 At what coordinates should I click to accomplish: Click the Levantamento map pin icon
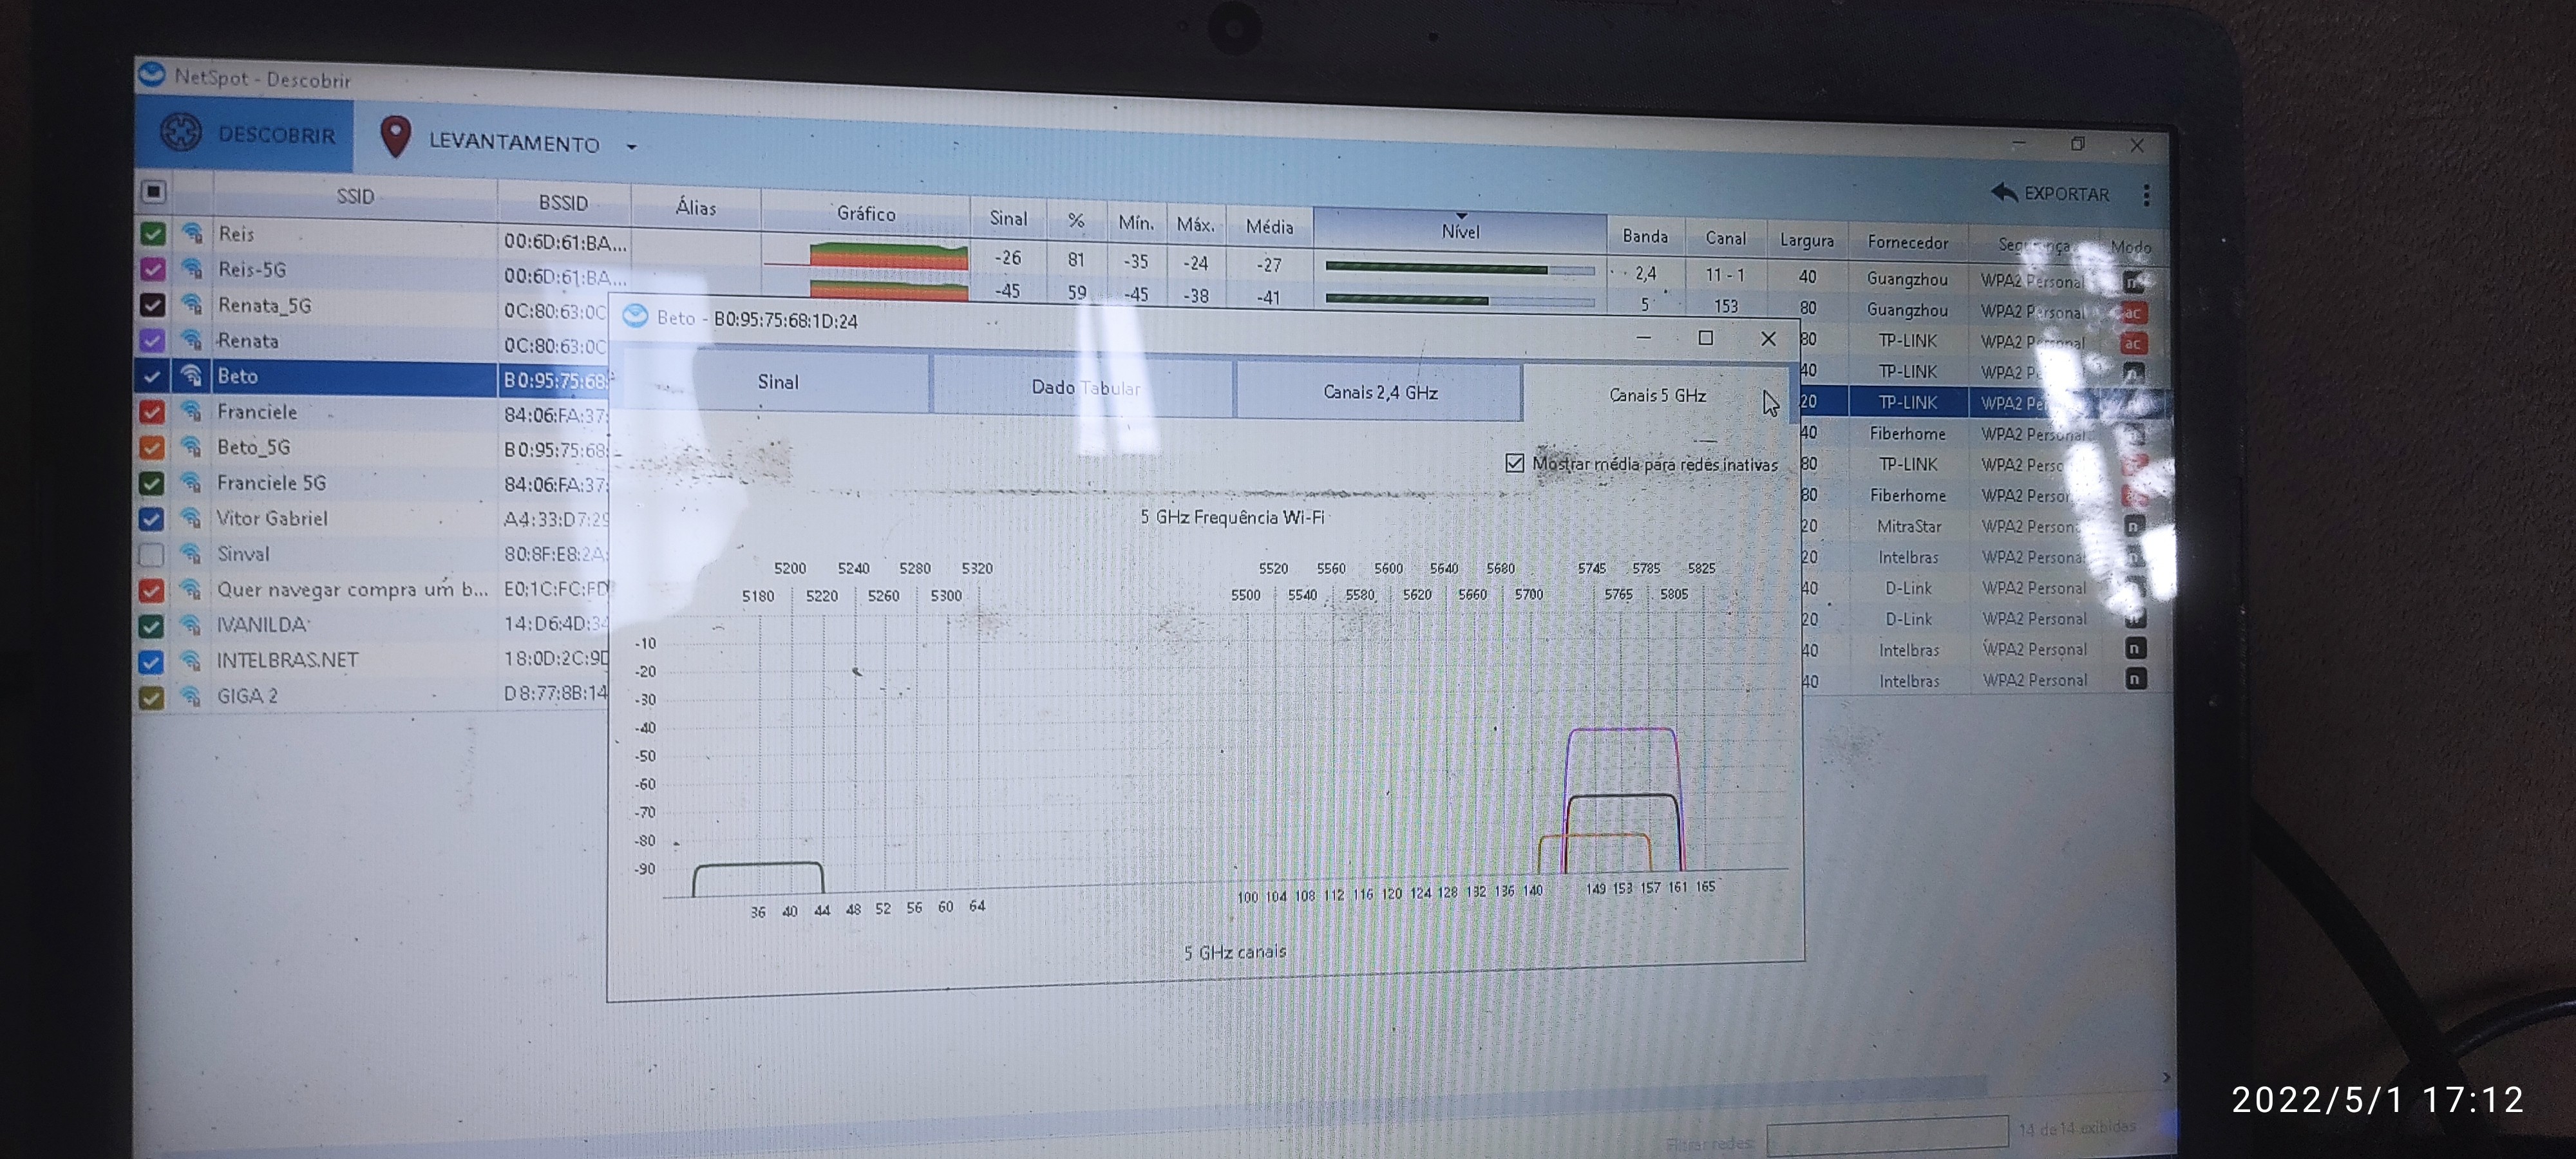click(396, 137)
